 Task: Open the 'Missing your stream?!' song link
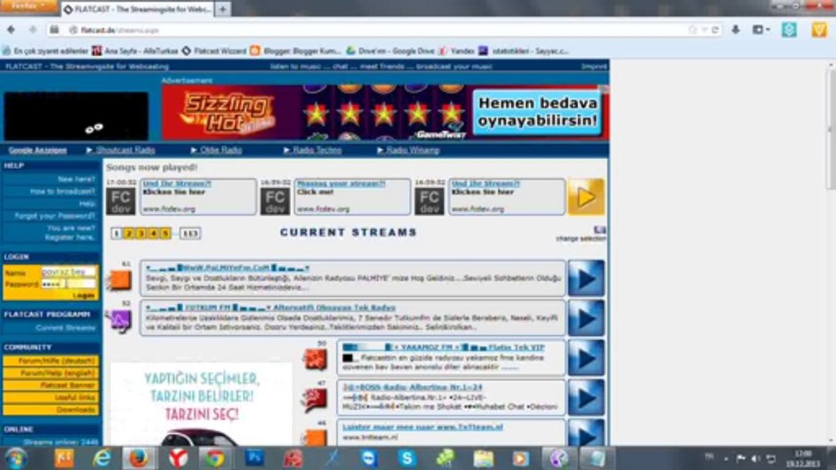pyautogui.click(x=341, y=184)
